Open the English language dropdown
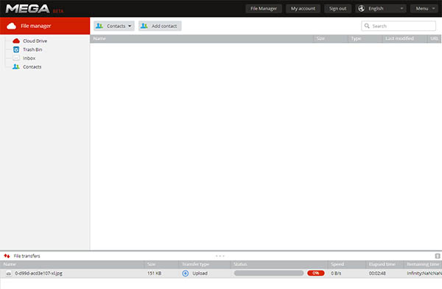The height and width of the screenshot is (289, 442). [x=381, y=8]
